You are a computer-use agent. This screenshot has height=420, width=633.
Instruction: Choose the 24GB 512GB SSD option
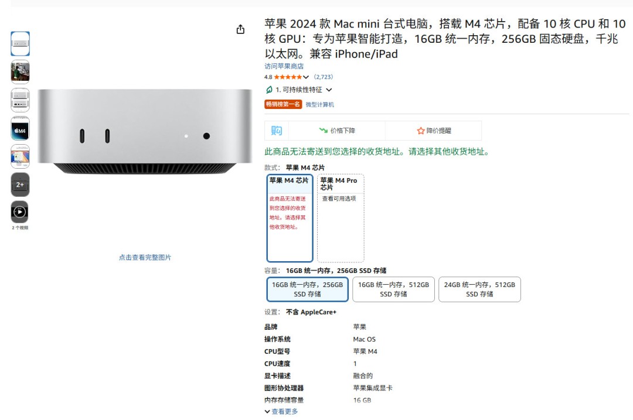coord(479,289)
